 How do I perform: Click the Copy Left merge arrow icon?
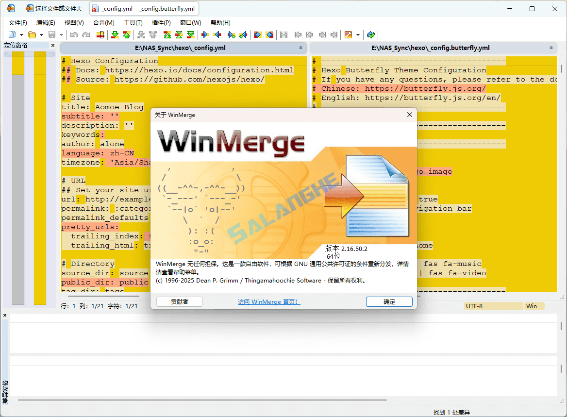pos(217,34)
